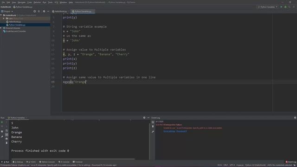
Task: Click 4 spaces indent setting in status bar
Action: click(x=240, y=165)
